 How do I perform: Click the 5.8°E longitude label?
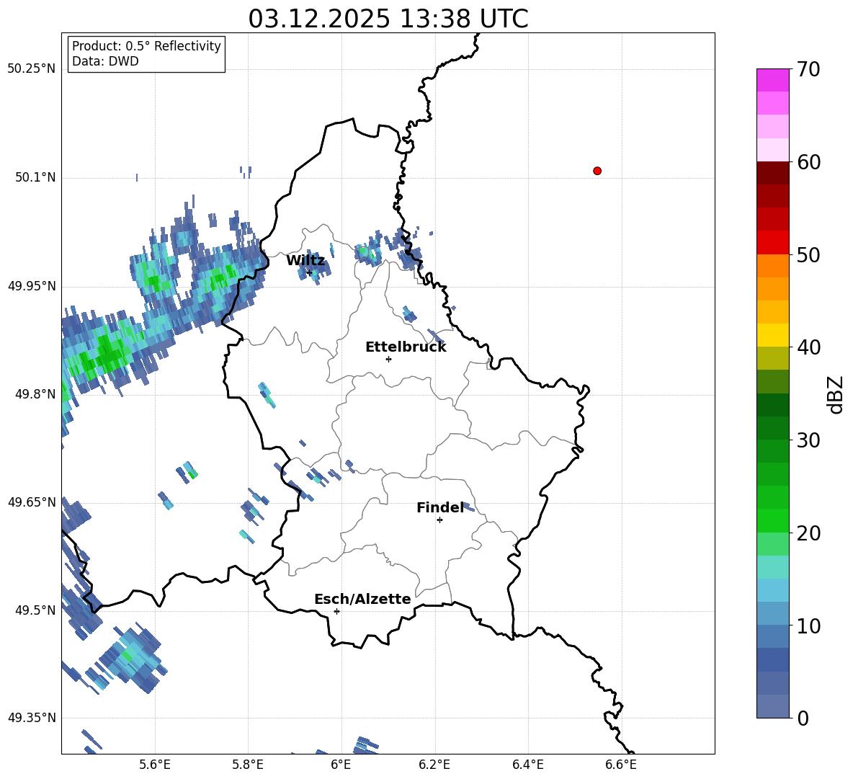248,765
